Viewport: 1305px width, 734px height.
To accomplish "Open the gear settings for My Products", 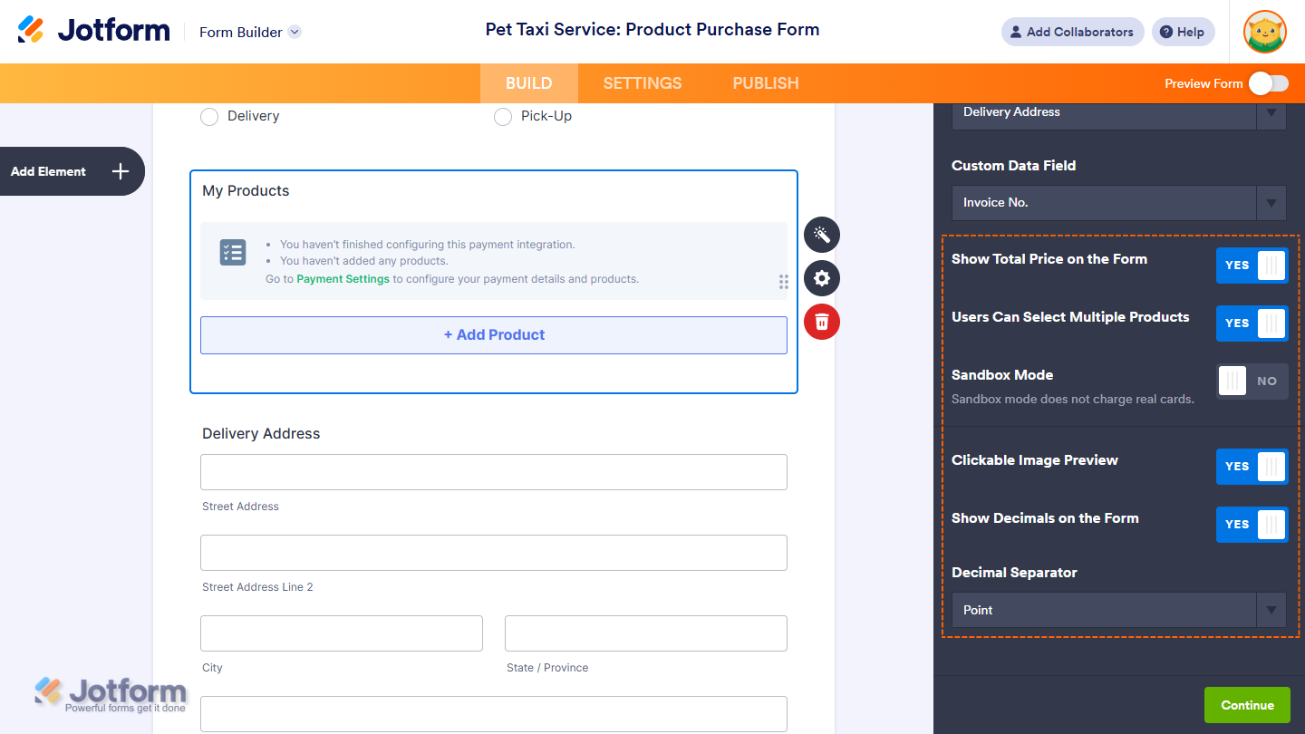I will point(822,278).
